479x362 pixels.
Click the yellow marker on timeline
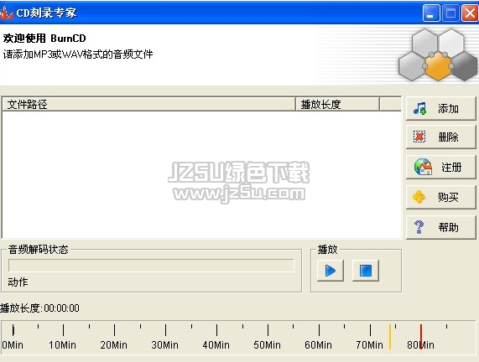pyautogui.click(x=390, y=337)
